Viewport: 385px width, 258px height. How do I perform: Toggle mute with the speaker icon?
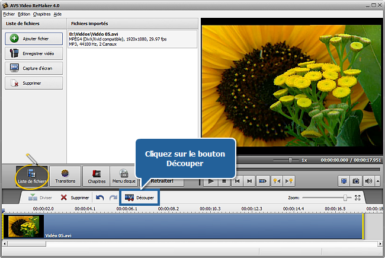pos(367,181)
